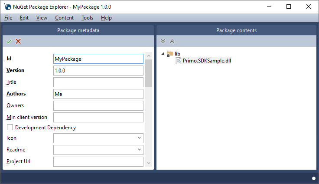319x184 pixels.
Task: Click the white status circle indicator
Action: pyautogui.click(x=314, y=178)
